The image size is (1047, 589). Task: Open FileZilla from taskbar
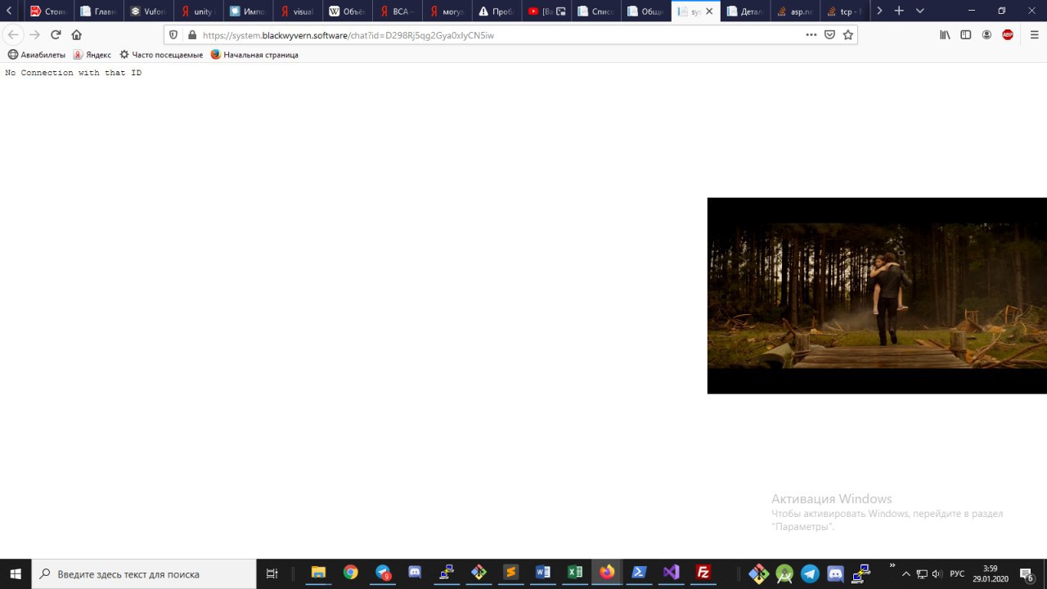[703, 573]
